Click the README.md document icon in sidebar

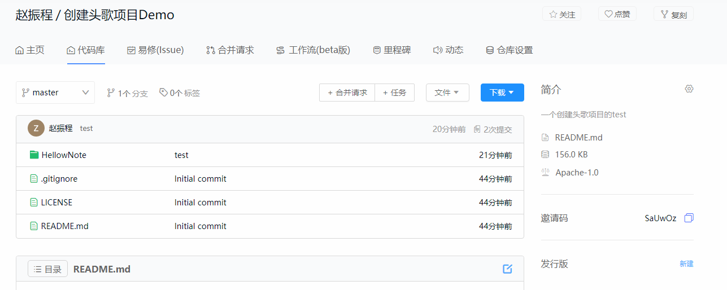(545, 137)
